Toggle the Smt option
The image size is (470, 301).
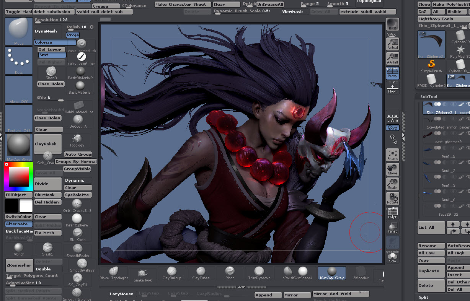tap(52, 55)
